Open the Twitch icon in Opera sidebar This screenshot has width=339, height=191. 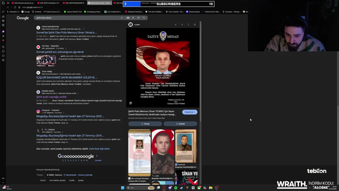[x=3, y=32]
